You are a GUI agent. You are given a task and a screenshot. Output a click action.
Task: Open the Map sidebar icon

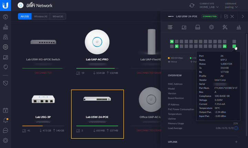(6, 37)
